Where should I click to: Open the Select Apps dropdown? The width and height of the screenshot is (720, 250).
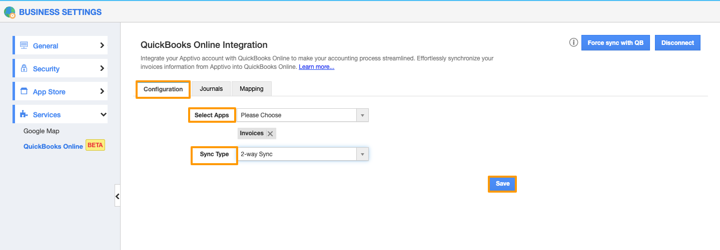point(302,115)
